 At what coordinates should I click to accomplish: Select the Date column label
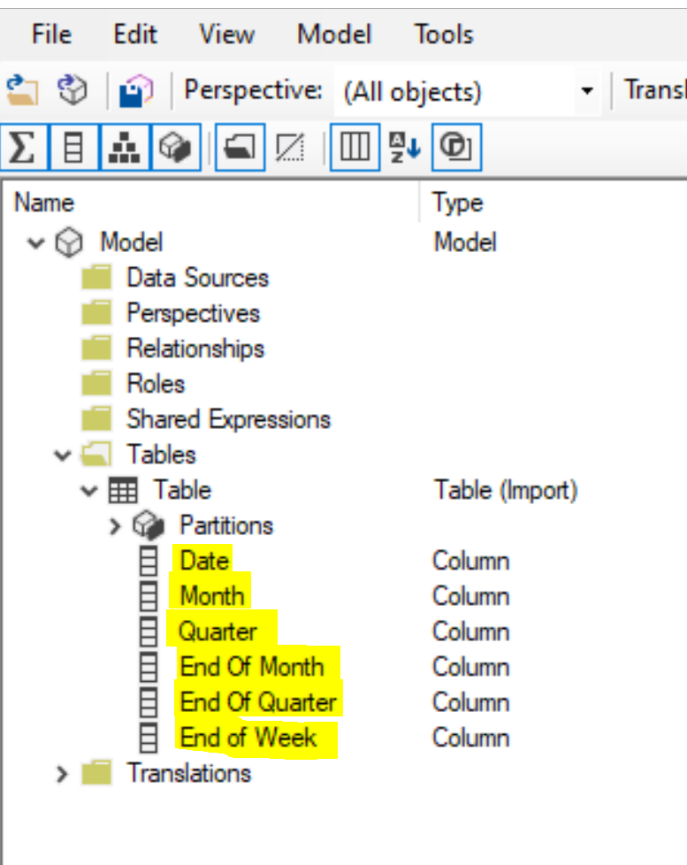204,561
